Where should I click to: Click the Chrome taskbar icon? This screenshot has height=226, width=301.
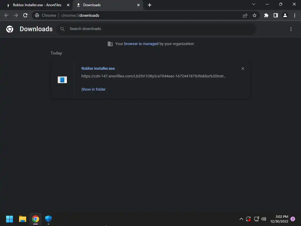(36, 219)
